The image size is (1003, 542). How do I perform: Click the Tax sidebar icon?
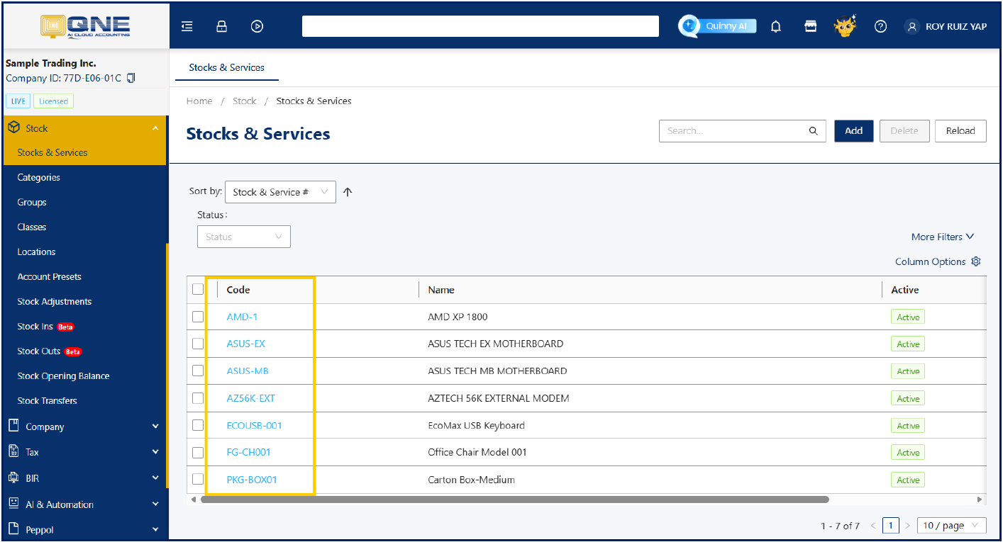click(13, 451)
